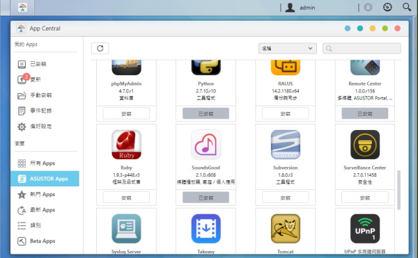418x258 pixels.
Task: Click Subversion version 1.8.0.r3 text
Action: point(285,175)
